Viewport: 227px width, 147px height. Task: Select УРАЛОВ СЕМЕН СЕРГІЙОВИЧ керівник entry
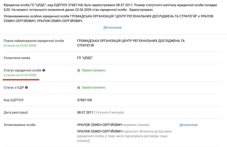tap(113, 125)
